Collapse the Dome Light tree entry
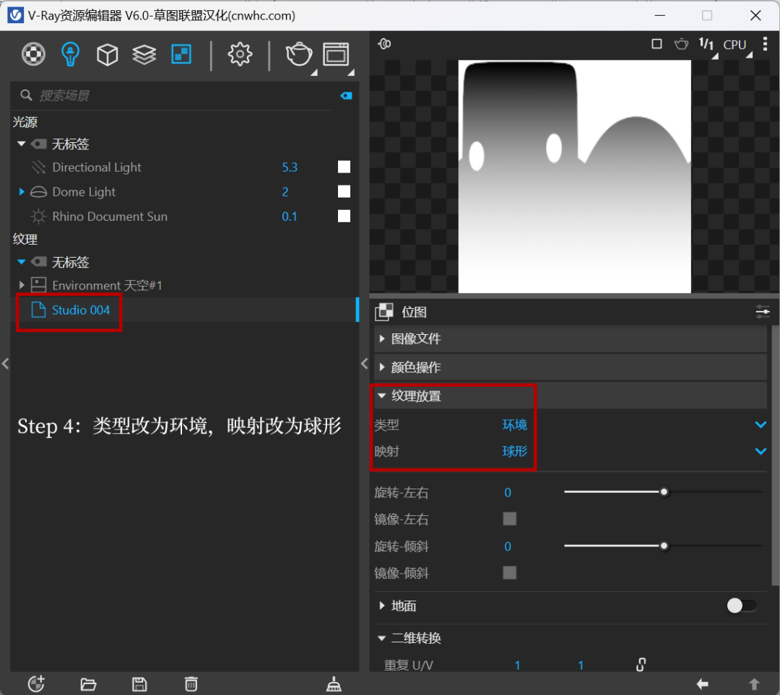The height and width of the screenshot is (695, 780). pyautogui.click(x=21, y=191)
